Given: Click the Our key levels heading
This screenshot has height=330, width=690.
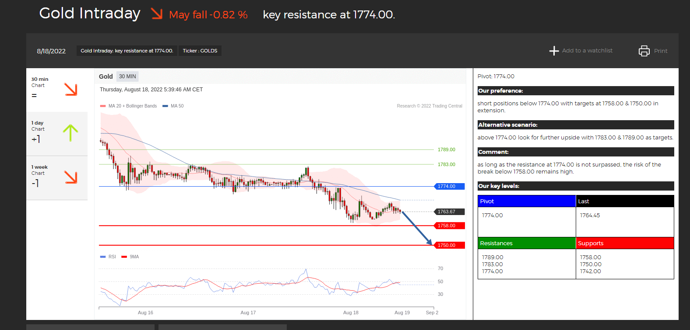Looking at the screenshot, I should 576,186.
